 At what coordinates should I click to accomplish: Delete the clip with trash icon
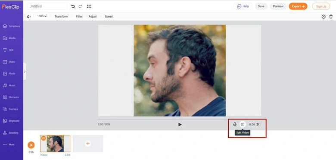pos(331,16)
